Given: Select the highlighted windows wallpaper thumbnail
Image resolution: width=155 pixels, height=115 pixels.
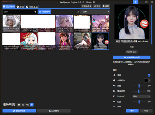Looking at the screenshot, I should tap(100, 41).
